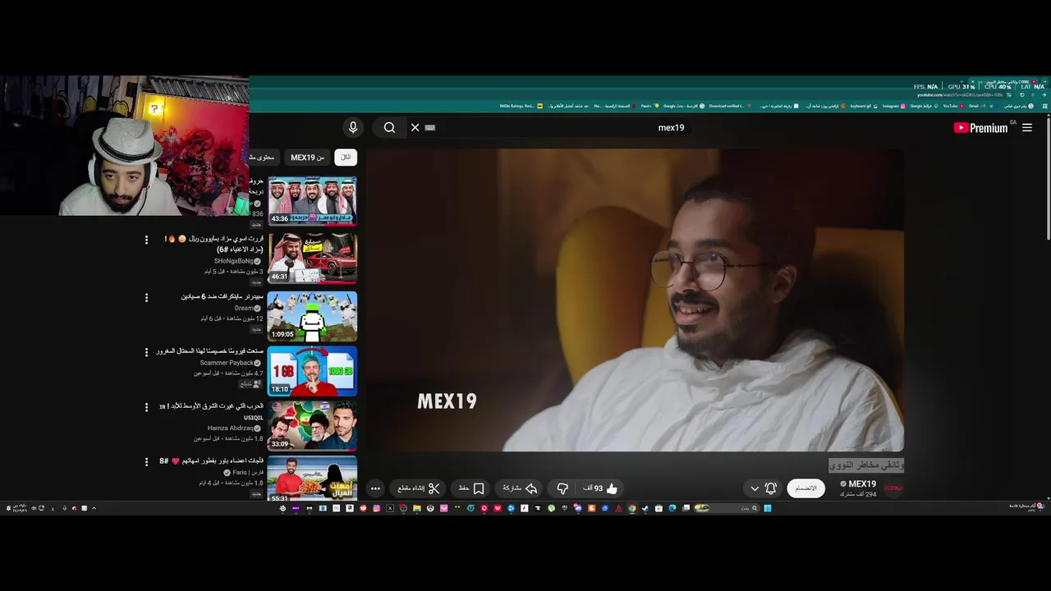1051x591 pixels.
Task: Open Chrome from the taskbar
Action: 631,508
